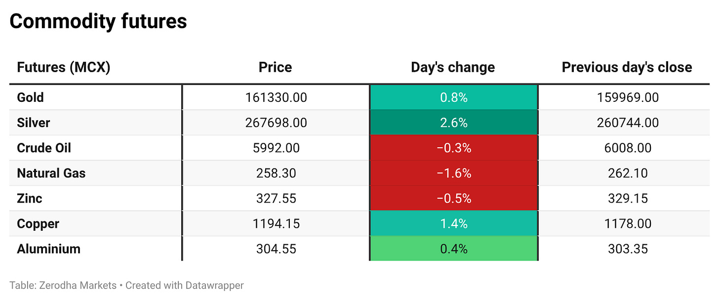Select the Price column header
This screenshot has height=301, width=719.
[x=275, y=67]
